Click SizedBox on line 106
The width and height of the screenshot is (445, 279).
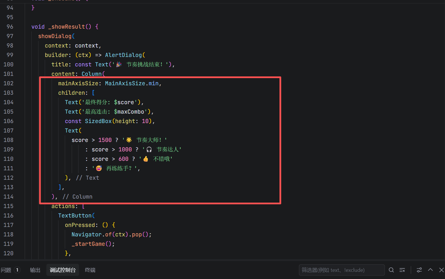coord(98,121)
